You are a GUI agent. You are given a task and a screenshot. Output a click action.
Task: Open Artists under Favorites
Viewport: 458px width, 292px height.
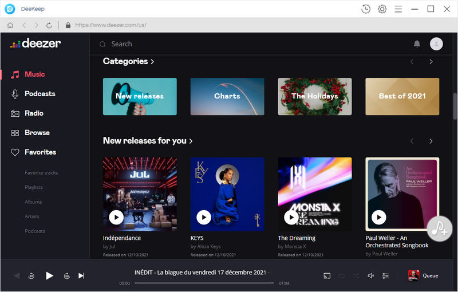coord(32,216)
